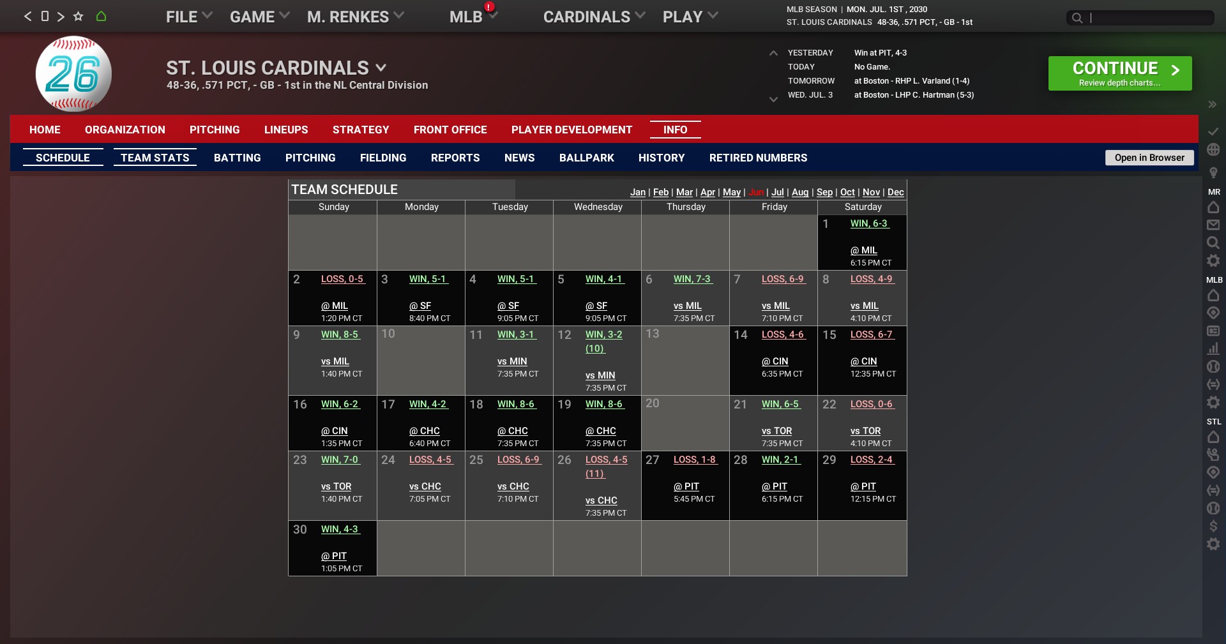Image resolution: width=1226 pixels, height=644 pixels.
Task: Open the June 30 WIN, 4-3 result
Action: [x=340, y=529]
